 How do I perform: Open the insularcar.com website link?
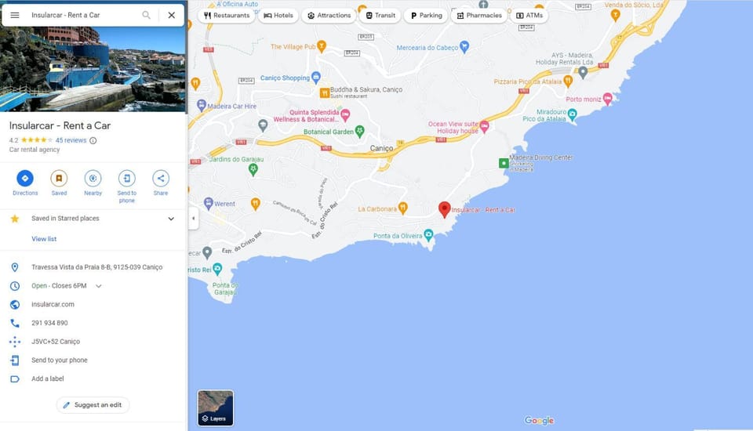[53, 304]
